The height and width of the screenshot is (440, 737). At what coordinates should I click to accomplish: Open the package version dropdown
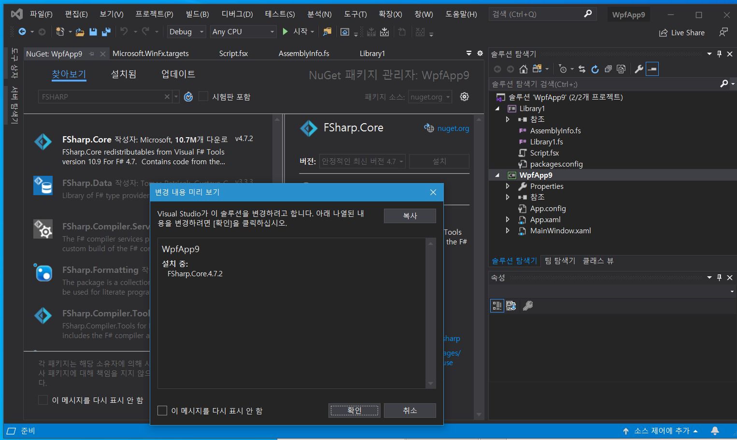[x=362, y=161]
